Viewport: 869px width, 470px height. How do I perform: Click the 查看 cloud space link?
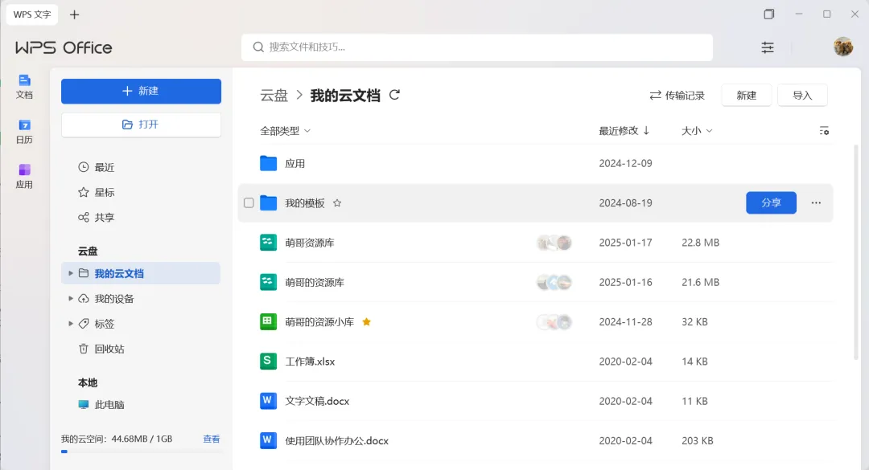click(211, 439)
